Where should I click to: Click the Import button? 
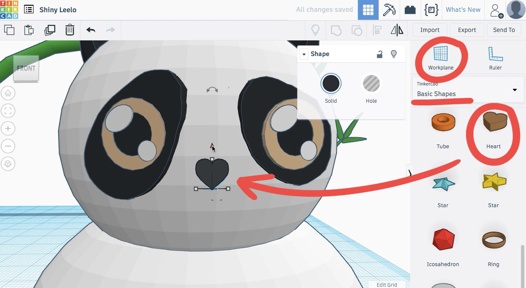click(x=430, y=30)
